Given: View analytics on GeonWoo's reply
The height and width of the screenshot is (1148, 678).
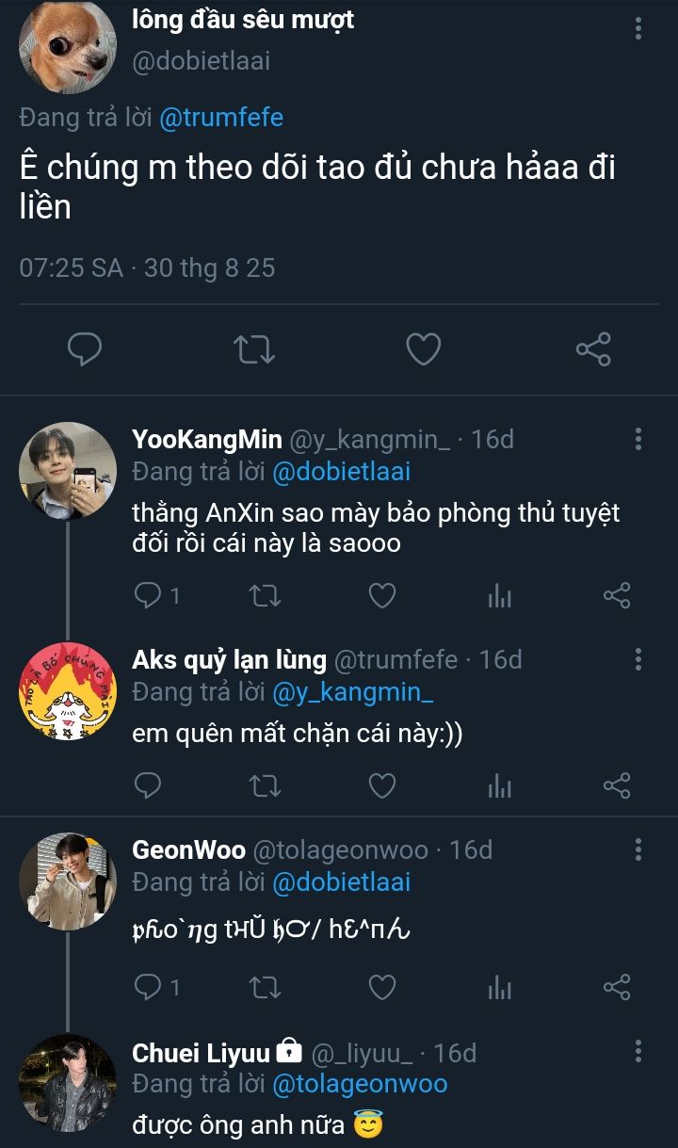Looking at the screenshot, I should (x=499, y=987).
